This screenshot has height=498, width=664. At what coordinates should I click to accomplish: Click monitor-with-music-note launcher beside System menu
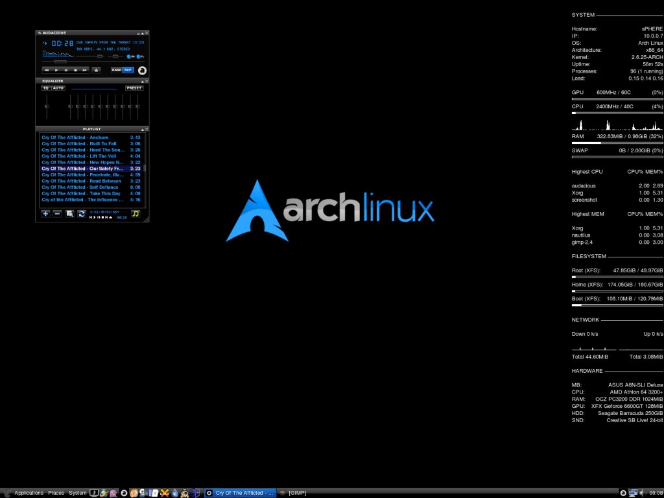coord(94,493)
